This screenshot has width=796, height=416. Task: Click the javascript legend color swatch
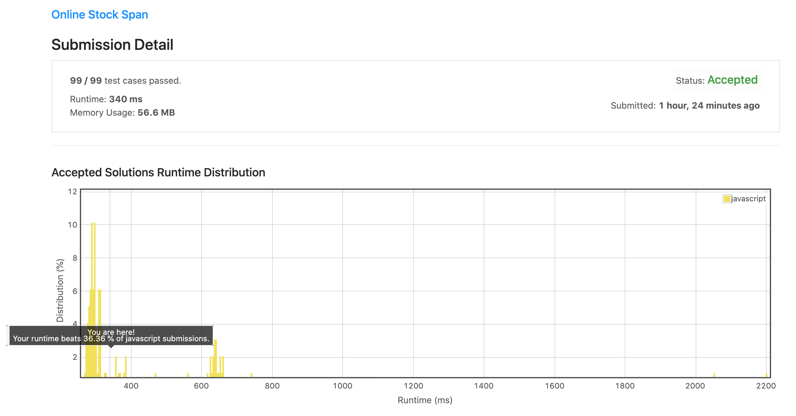[727, 199]
